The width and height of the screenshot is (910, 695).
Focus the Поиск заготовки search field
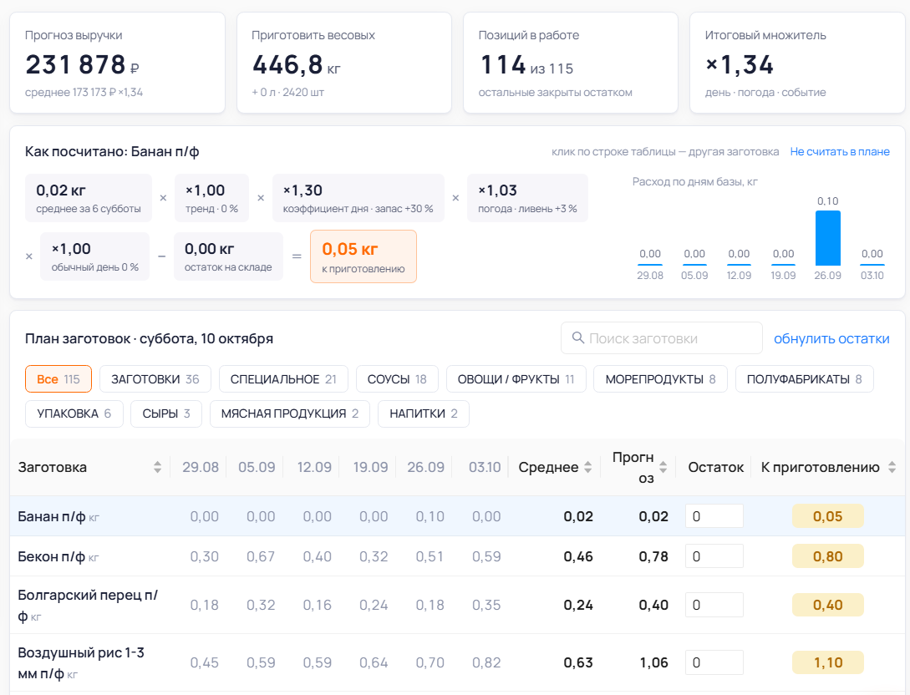coord(662,337)
